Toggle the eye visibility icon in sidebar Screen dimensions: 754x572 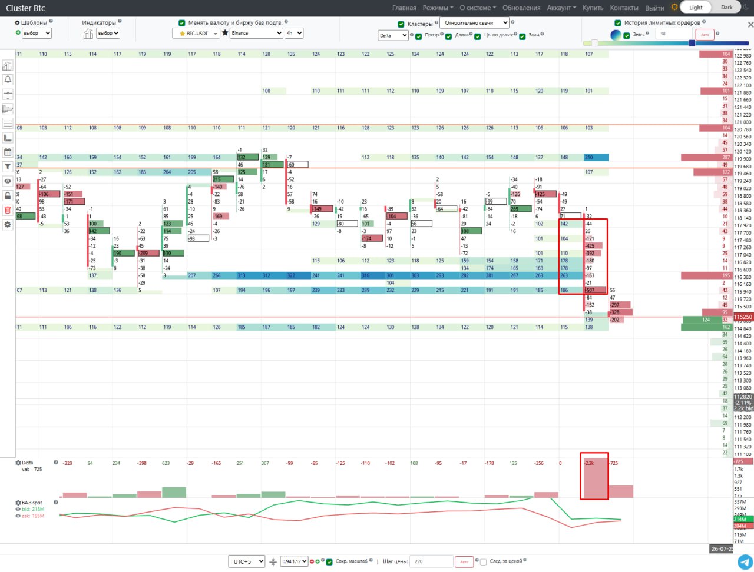pyautogui.click(x=8, y=181)
